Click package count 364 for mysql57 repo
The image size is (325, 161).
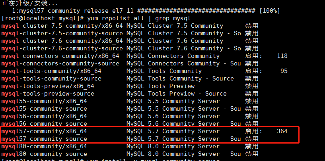tap(282, 131)
